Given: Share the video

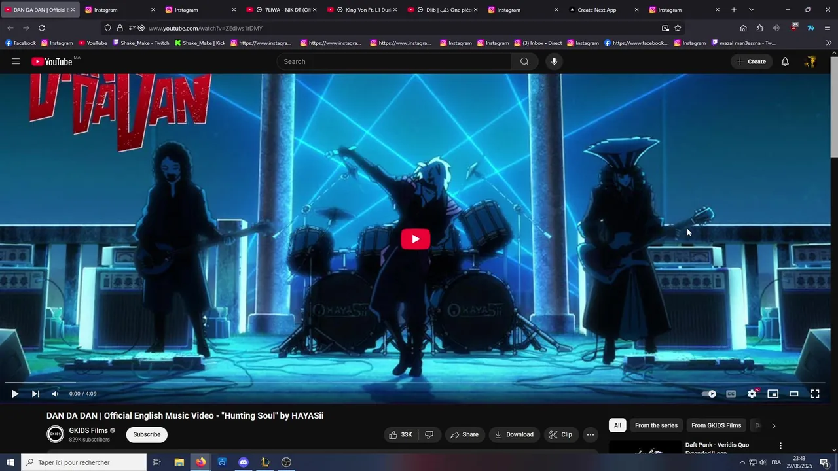Looking at the screenshot, I should click(465, 434).
